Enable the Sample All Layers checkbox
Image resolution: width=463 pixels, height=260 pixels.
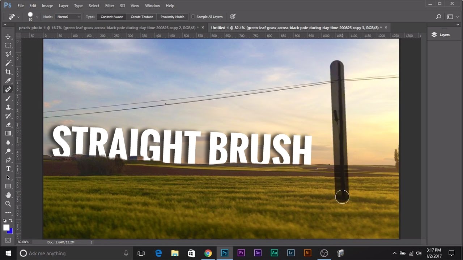click(193, 17)
